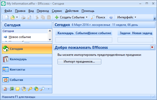This screenshot has height=100, width=157.
Task: Expand the Создать Событие dropdown arrow
Action: point(87,17)
